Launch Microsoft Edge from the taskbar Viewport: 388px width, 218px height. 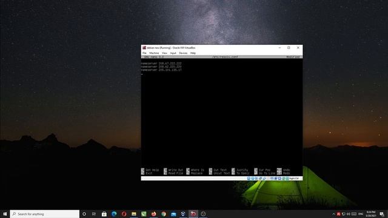click(114, 214)
